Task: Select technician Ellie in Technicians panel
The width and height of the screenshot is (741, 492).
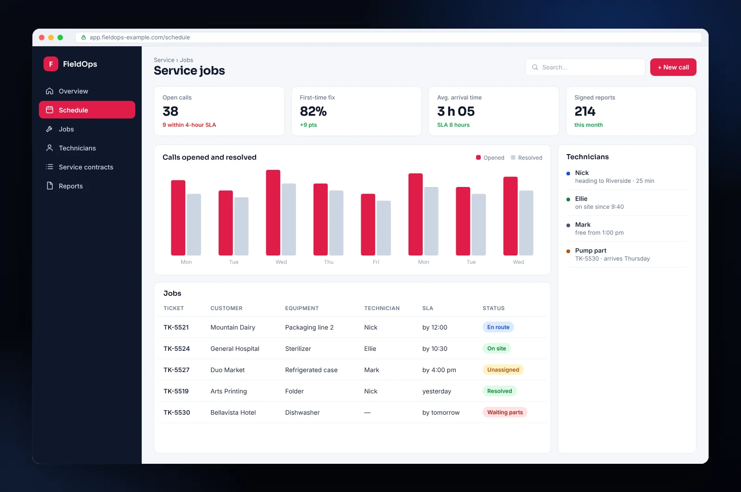Action: (x=627, y=203)
